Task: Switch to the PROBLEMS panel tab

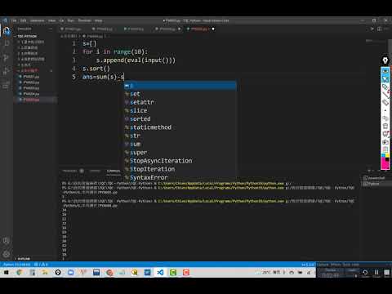Action: pos(70,171)
